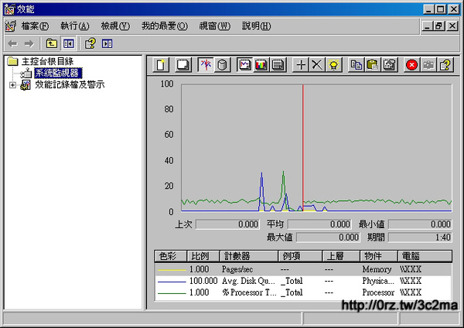Click the 平均 value field
This screenshot has width=464, height=328.
pyautogui.click(x=319, y=224)
